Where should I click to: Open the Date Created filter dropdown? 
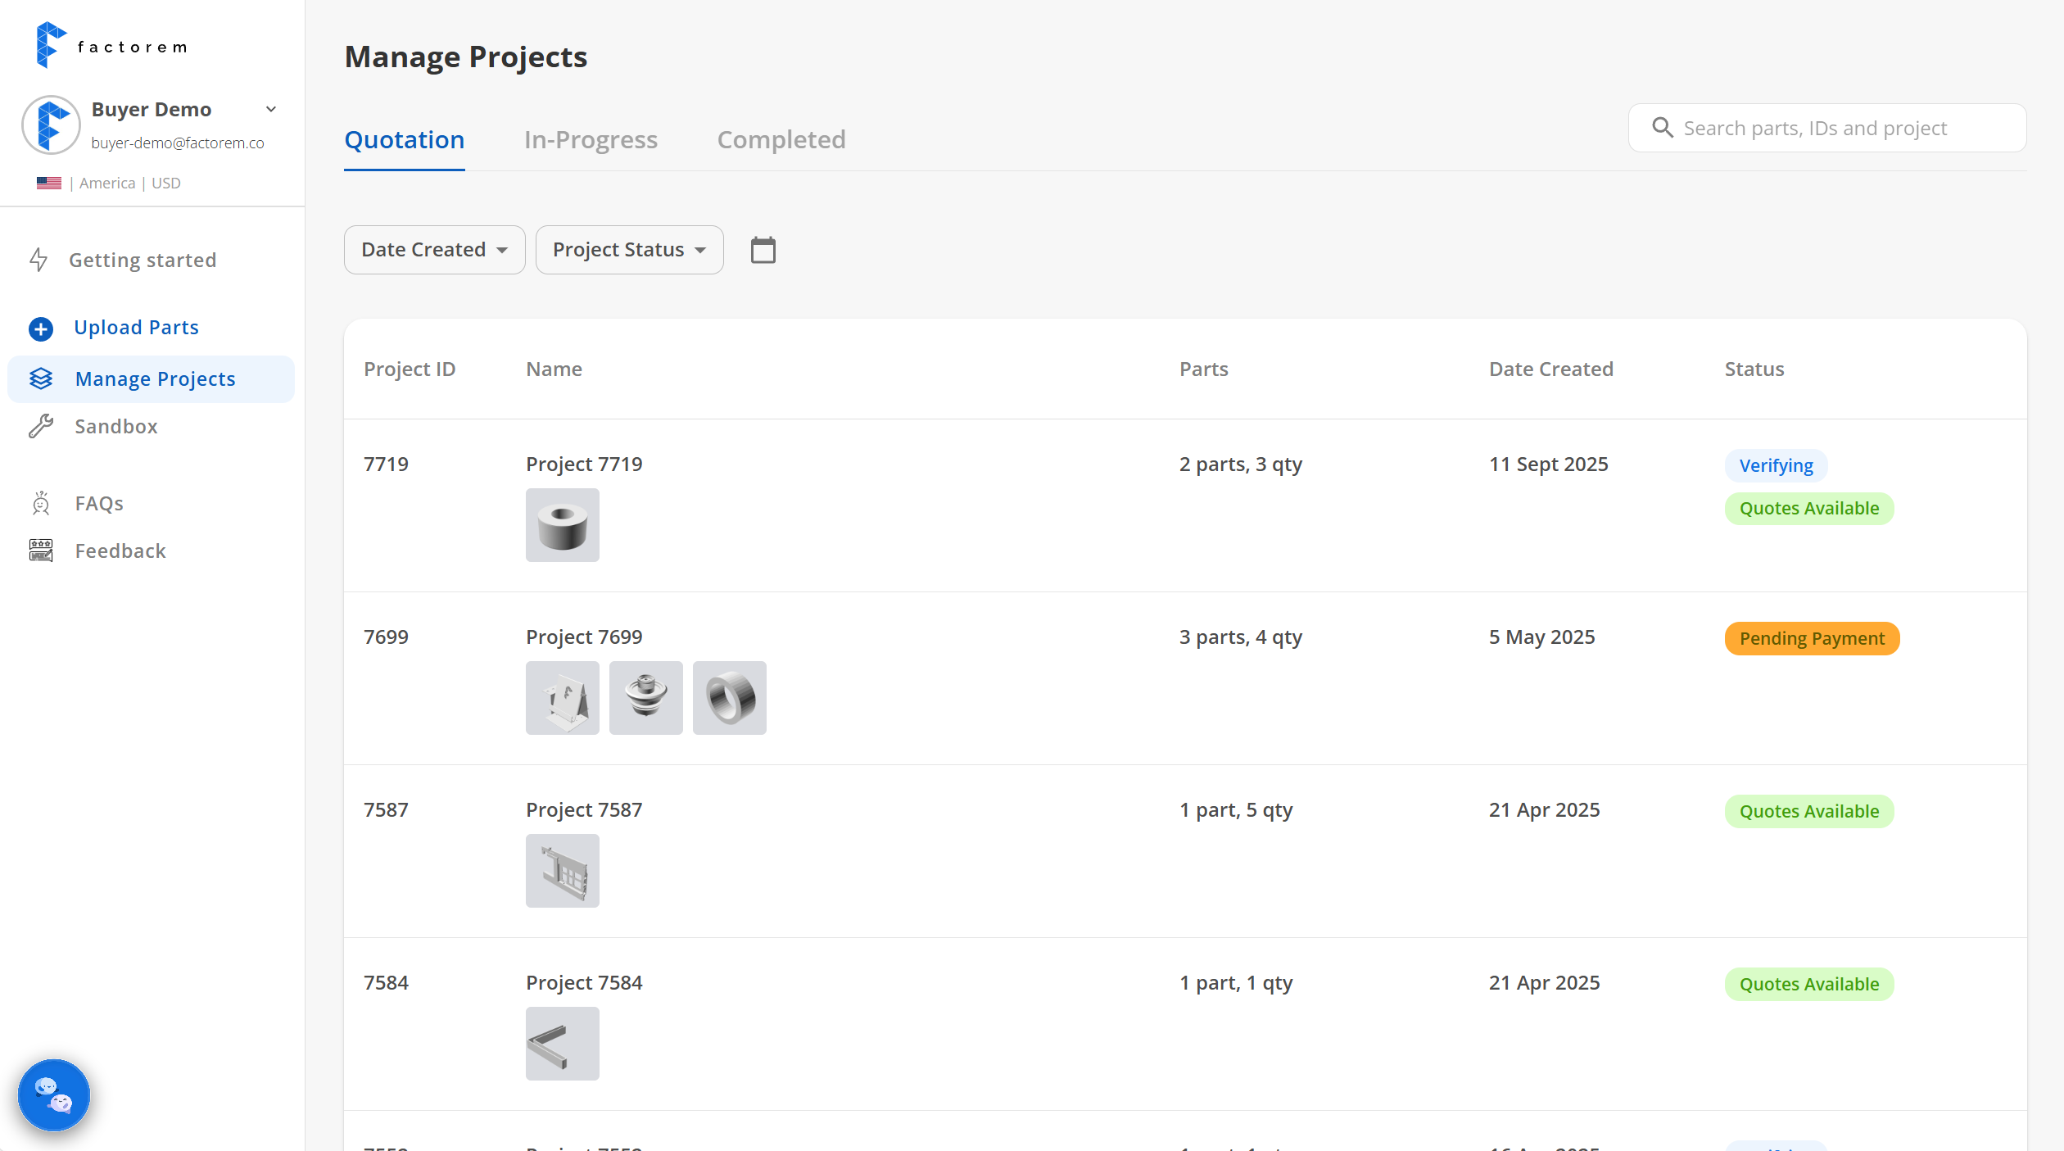tap(434, 249)
